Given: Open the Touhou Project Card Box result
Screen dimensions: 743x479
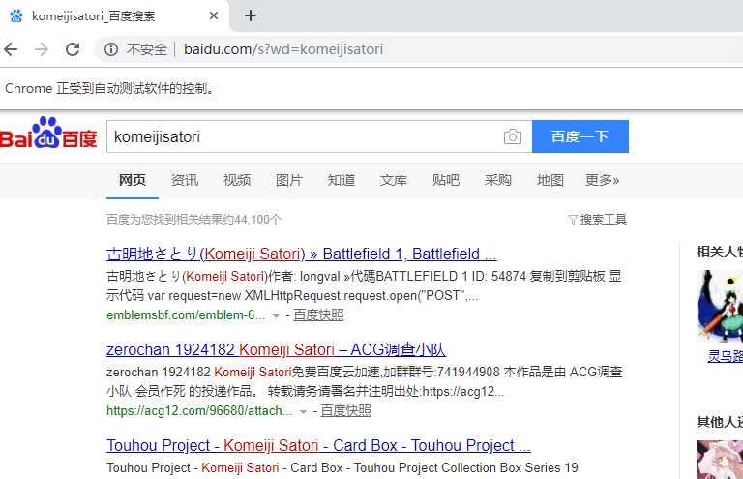Looking at the screenshot, I should coord(318,445).
